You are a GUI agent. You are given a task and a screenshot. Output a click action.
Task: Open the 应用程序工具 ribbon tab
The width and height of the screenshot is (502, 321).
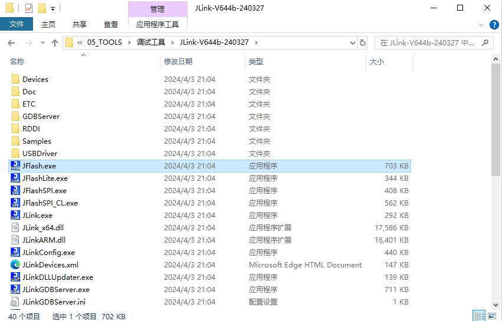pos(158,24)
